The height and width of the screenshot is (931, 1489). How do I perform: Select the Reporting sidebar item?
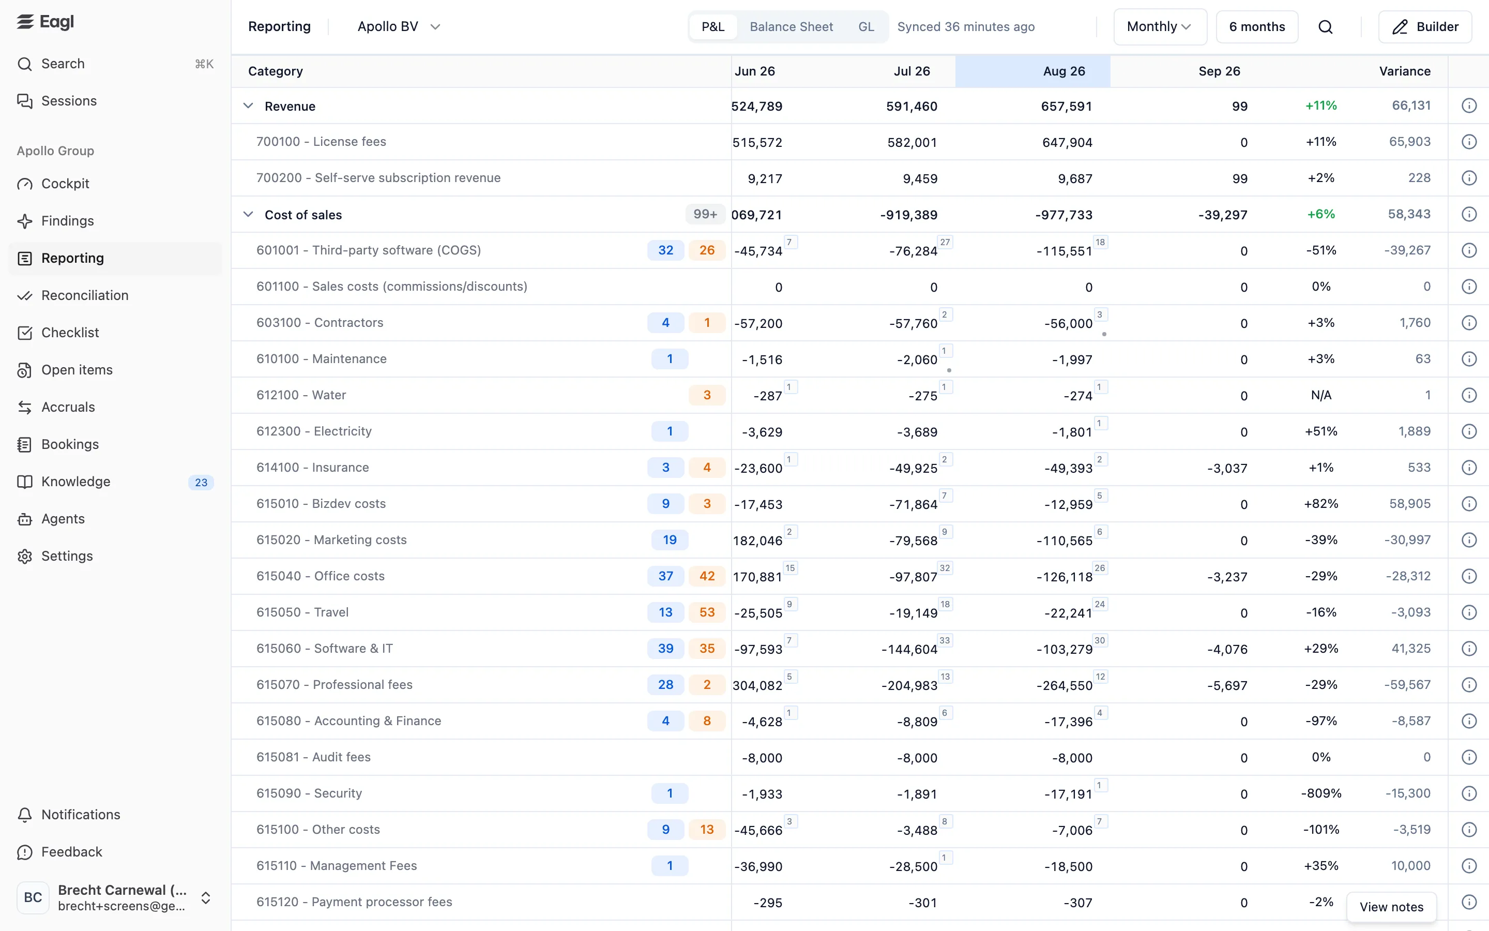coord(115,259)
